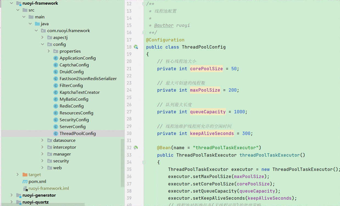Click the datasource package folder icon
Viewport: 340px width, 206px height.
point(49,140)
